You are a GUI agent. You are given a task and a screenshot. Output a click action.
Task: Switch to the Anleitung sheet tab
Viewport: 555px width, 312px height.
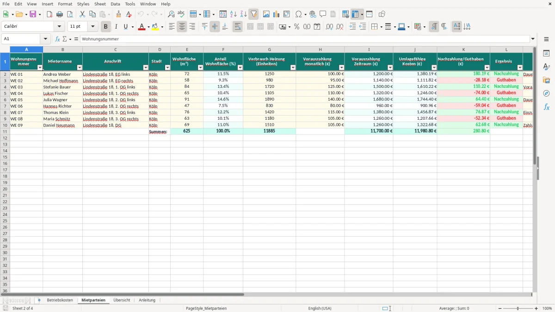(x=147, y=300)
